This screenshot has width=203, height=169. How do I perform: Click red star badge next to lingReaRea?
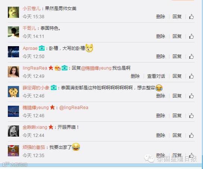(51, 68)
